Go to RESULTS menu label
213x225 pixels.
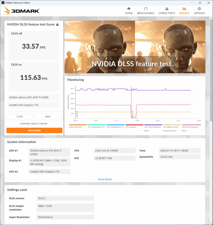[x=184, y=13]
